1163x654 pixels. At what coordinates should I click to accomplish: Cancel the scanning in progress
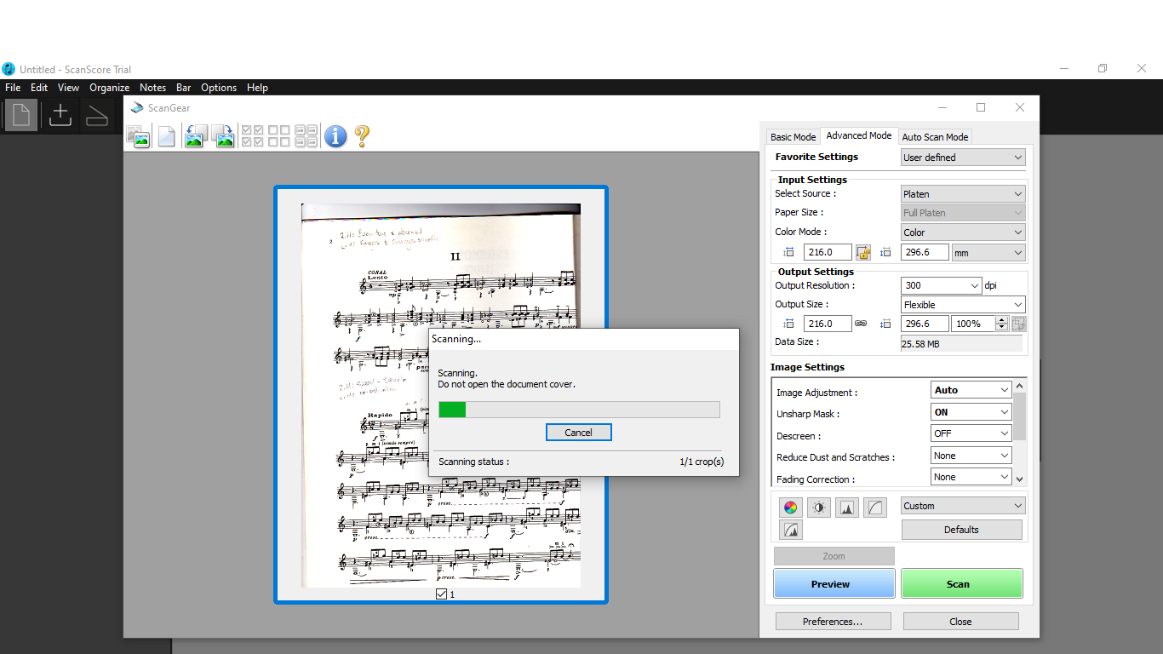[578, 433]
